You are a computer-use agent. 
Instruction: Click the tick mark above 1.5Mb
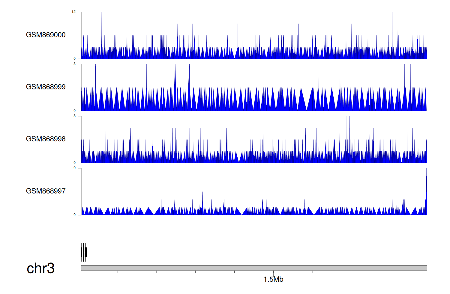click(273, 272)
